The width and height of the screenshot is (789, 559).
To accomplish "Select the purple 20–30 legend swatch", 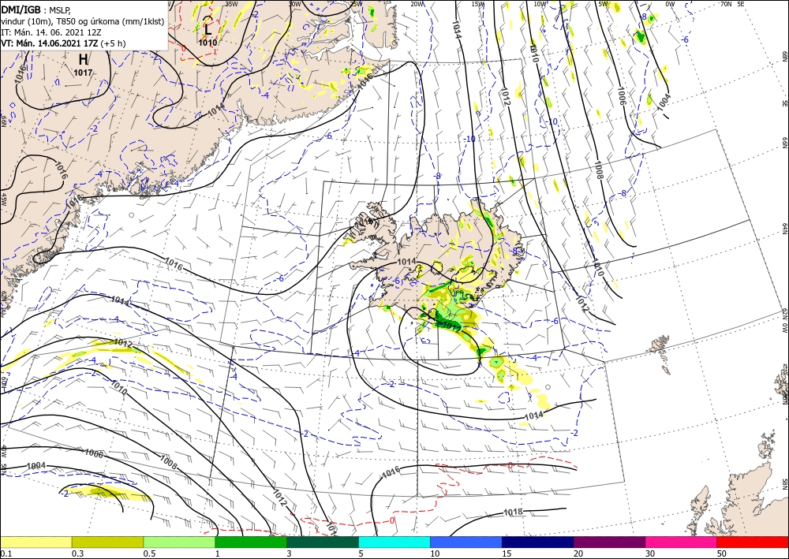I will pyautogui.click(x=609, y=542).
